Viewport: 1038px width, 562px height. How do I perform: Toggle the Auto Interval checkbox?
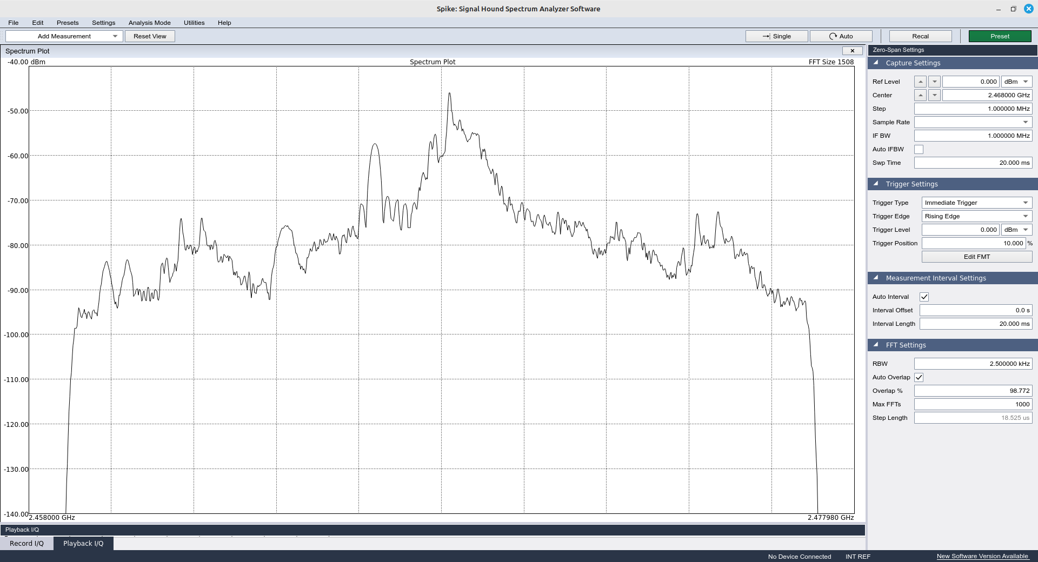pyautogui.click(x=924, y=297)
